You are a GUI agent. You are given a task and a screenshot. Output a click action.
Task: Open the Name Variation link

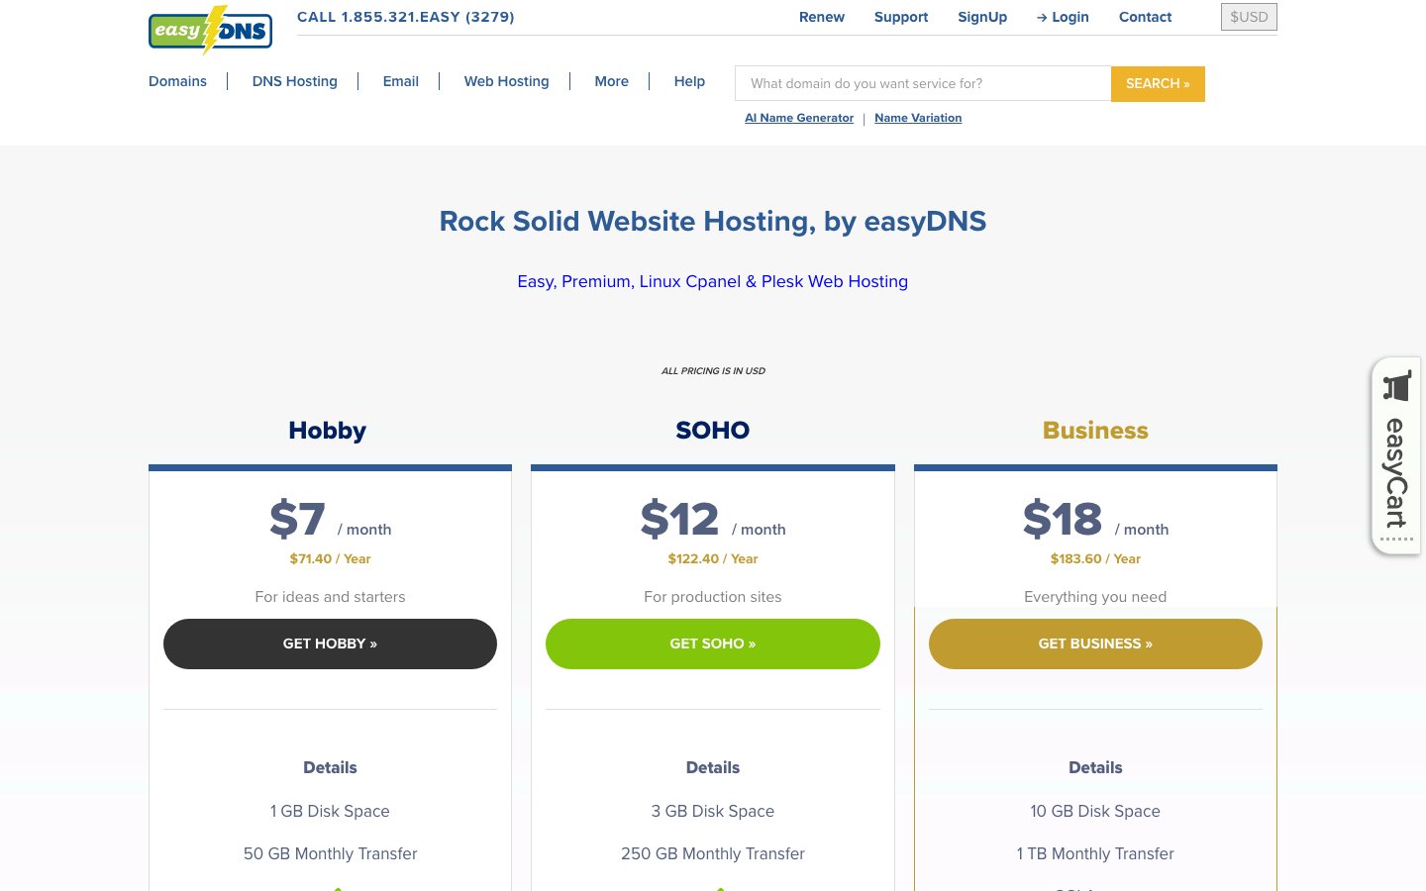918,118
